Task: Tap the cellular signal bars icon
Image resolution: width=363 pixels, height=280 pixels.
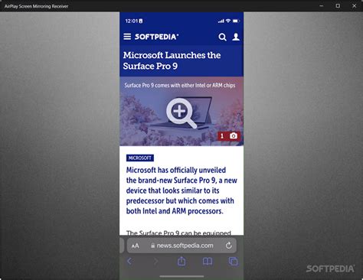Action: [221, 21]
